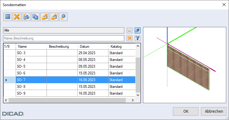Toggle the stacked windows icon beside Alle
This screenshot has width=229, height=120.
137,31
